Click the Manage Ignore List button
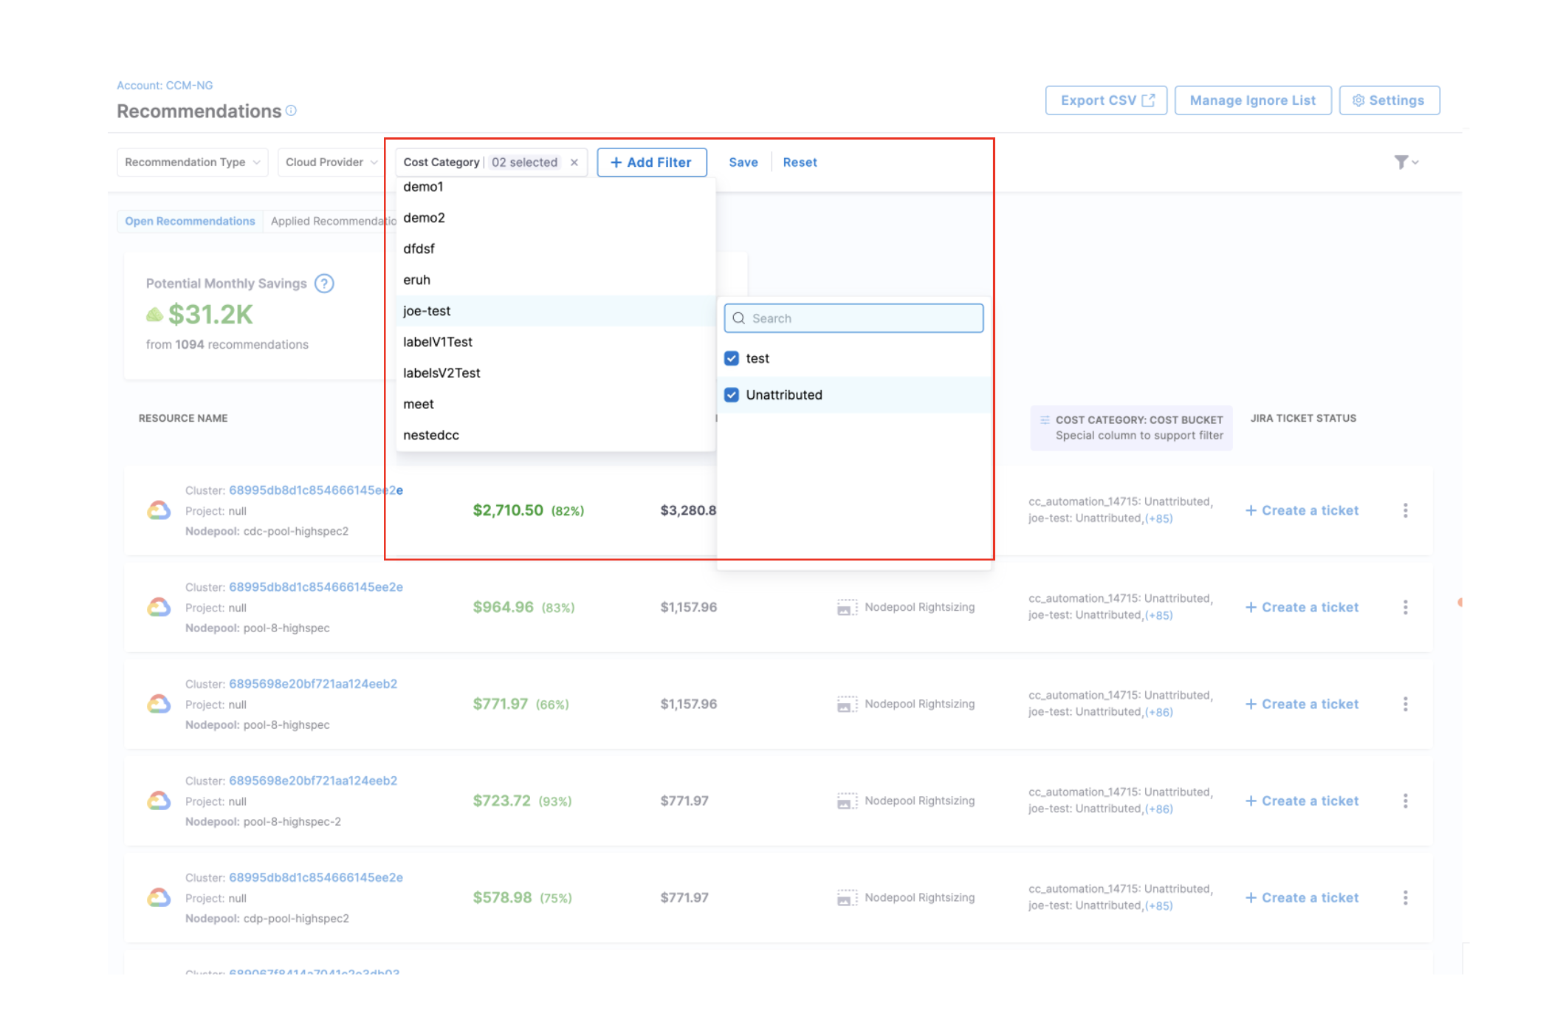Screen dimensions: 1546x1028 click(1252, 100)
